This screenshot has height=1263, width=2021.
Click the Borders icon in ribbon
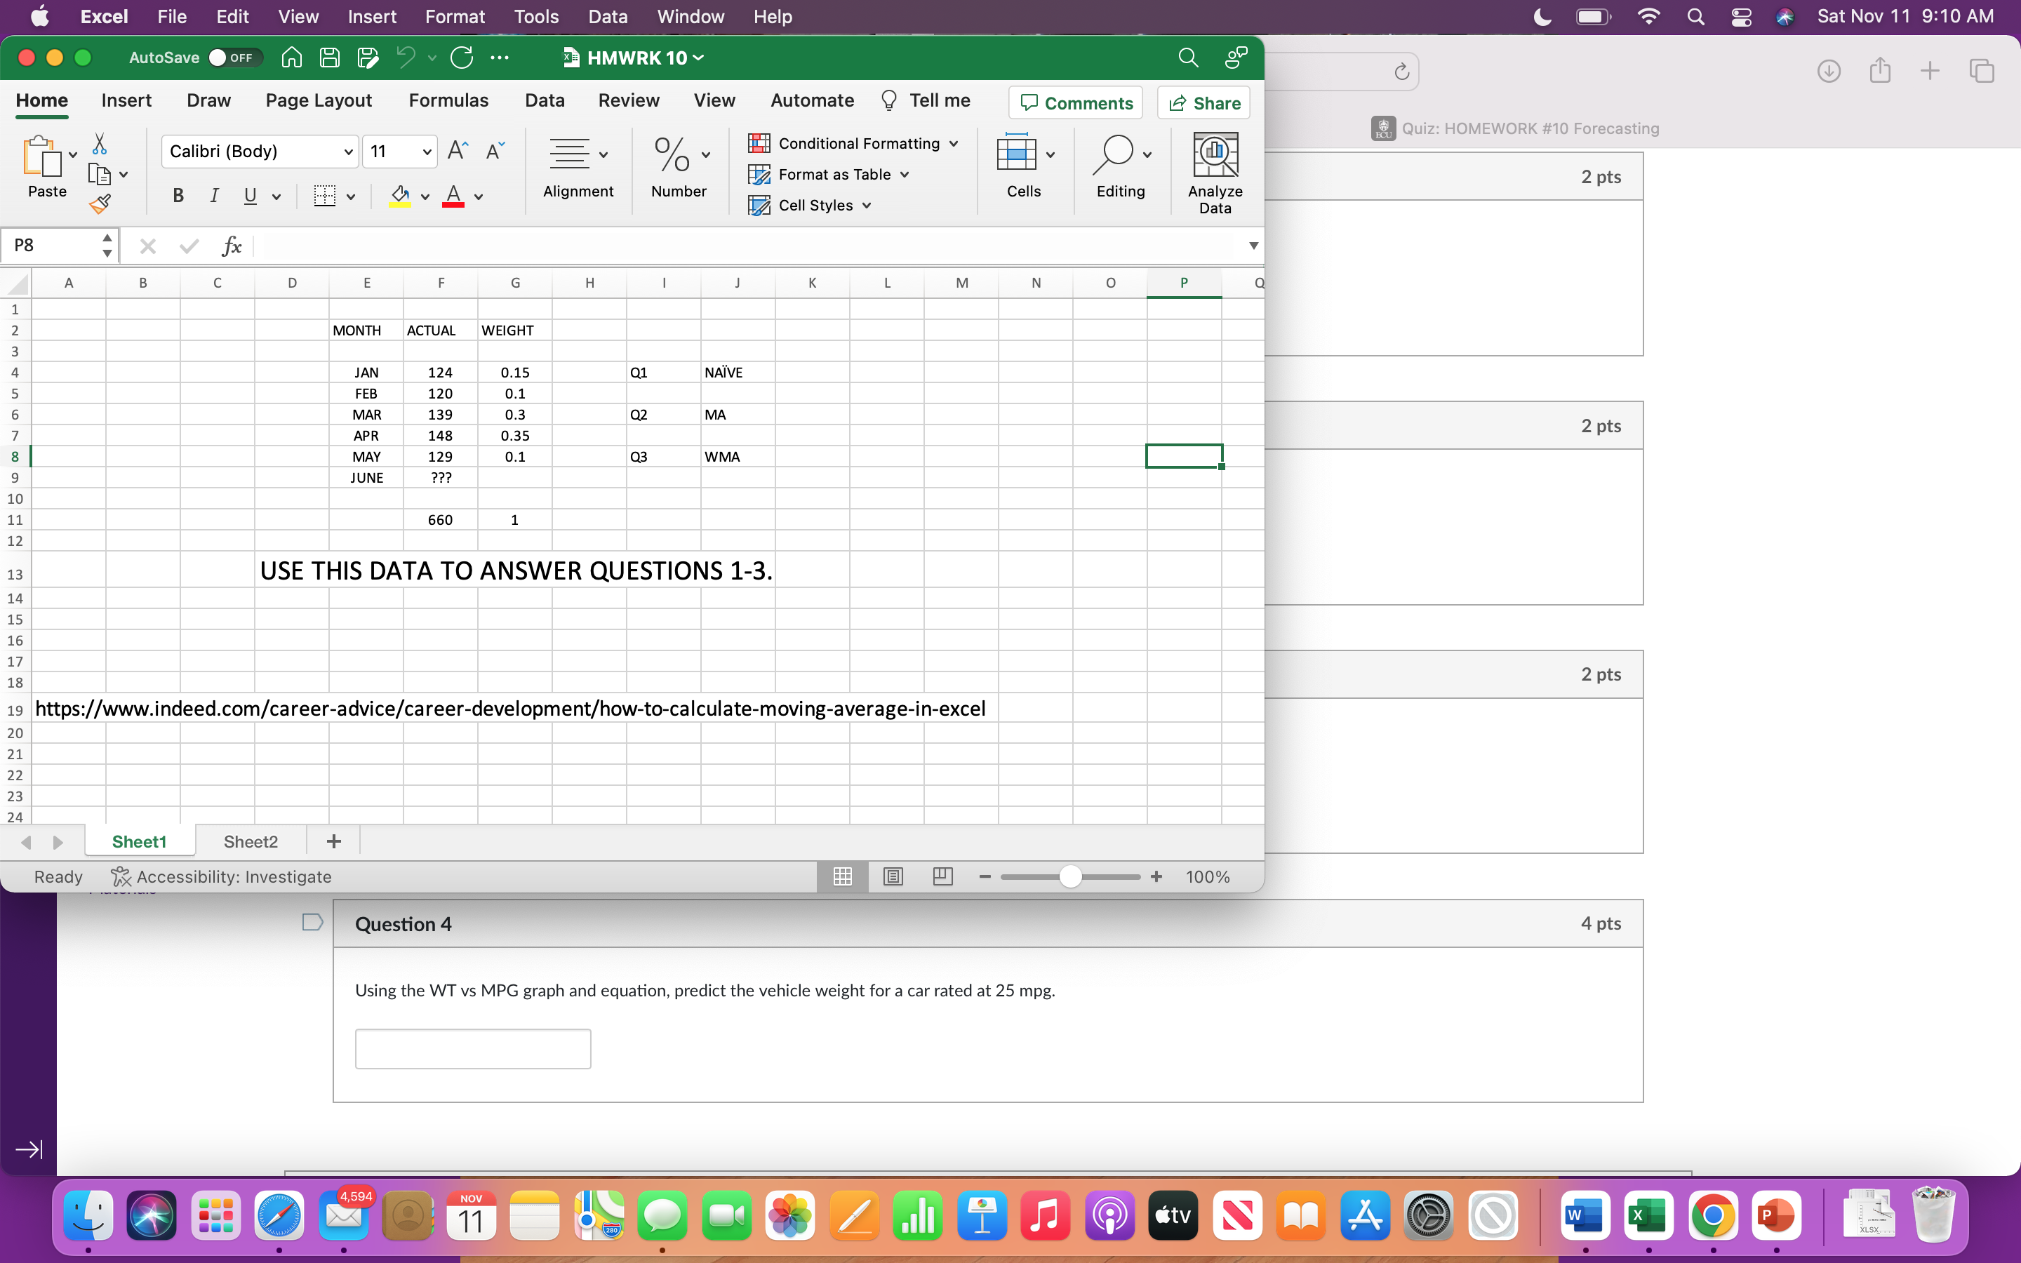tap(324, 196)
